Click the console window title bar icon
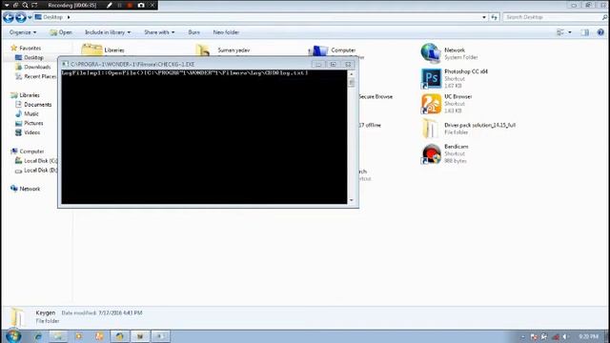The image size is (610, 343). pyautogui.click(x=65, y=64)
